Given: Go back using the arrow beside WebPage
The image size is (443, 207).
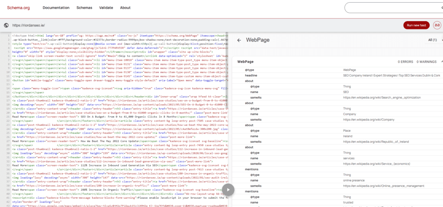Looking at the screenshot, I should coord(239,40).
